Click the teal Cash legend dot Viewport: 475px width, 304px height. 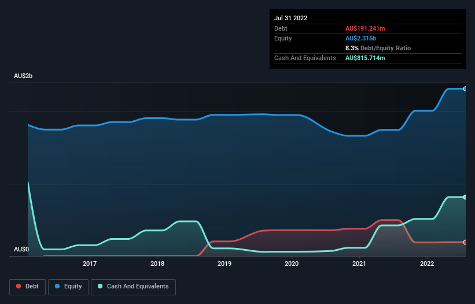(100, 286)
